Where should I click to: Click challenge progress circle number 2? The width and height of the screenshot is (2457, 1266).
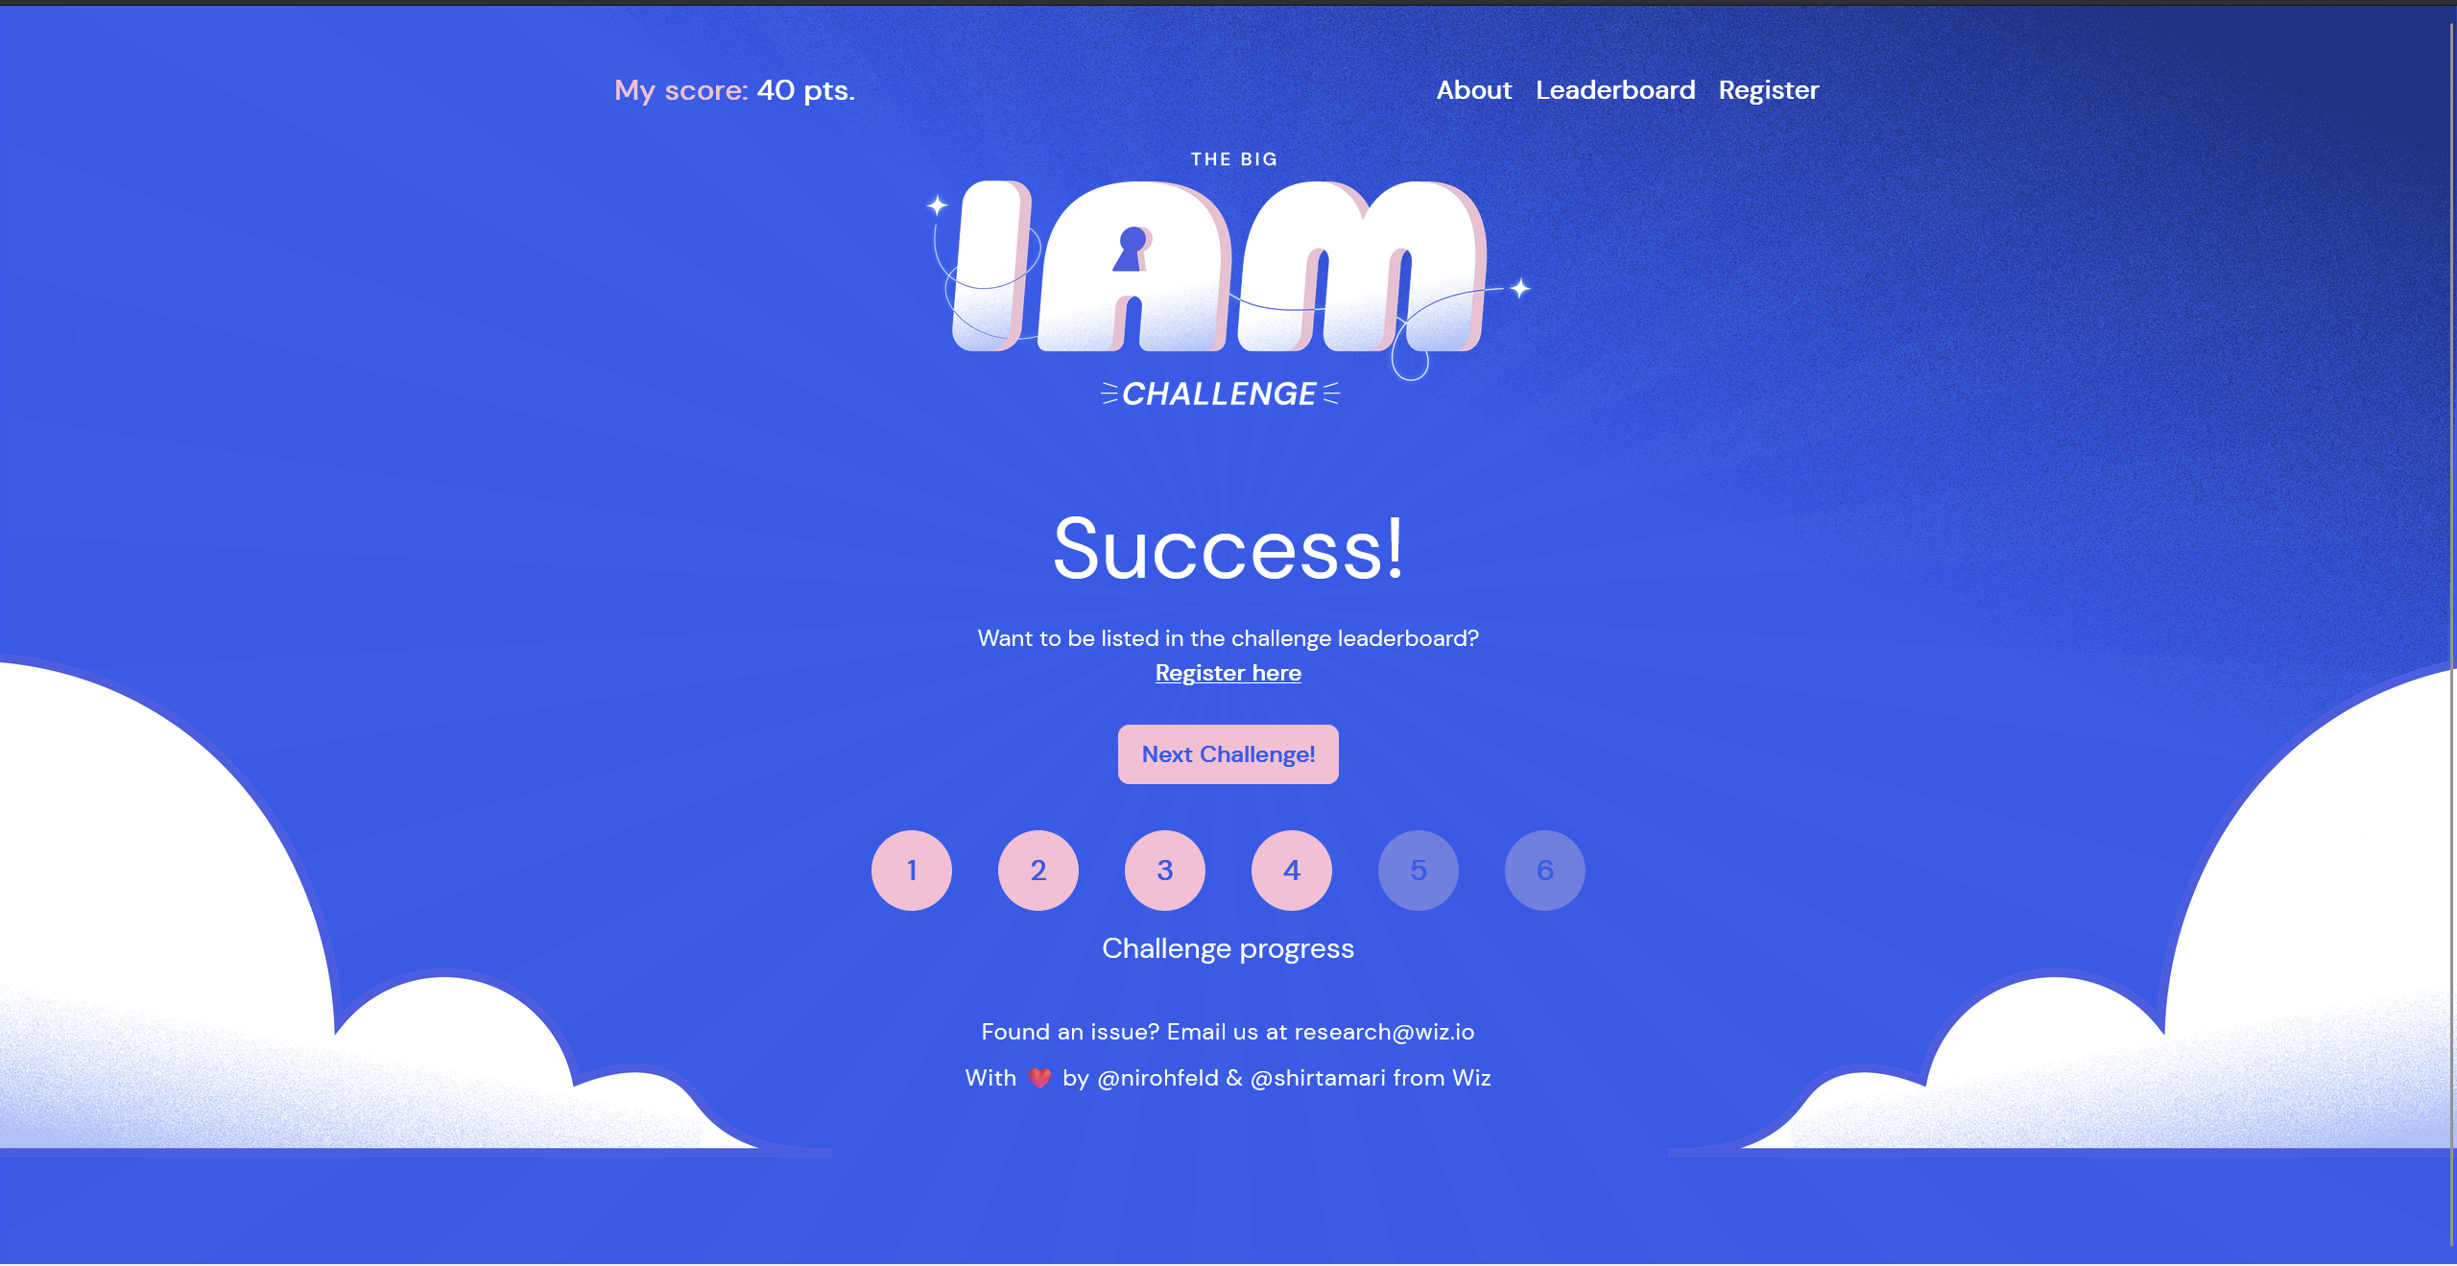(1038, 871)
